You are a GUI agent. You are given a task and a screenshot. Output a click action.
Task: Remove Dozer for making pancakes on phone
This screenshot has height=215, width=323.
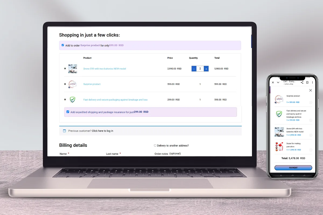click(311, 150)
